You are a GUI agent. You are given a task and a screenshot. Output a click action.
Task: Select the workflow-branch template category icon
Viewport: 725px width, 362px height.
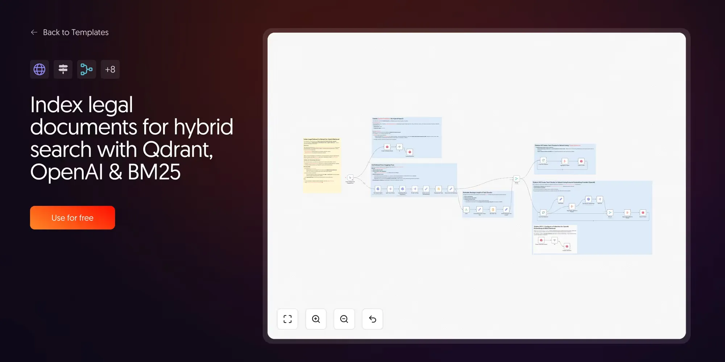(86, 69)
